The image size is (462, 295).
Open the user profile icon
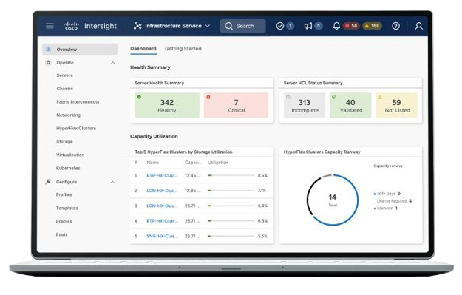coord(418,26)
